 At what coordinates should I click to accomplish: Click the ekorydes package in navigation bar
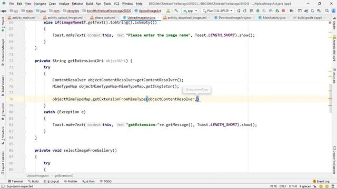click(x=71, y=10)
